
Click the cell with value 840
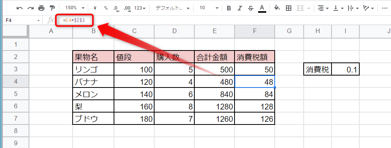[x=214, y=94]
